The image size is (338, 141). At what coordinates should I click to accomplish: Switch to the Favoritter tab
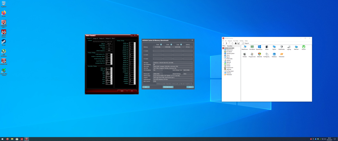[230, 46]
